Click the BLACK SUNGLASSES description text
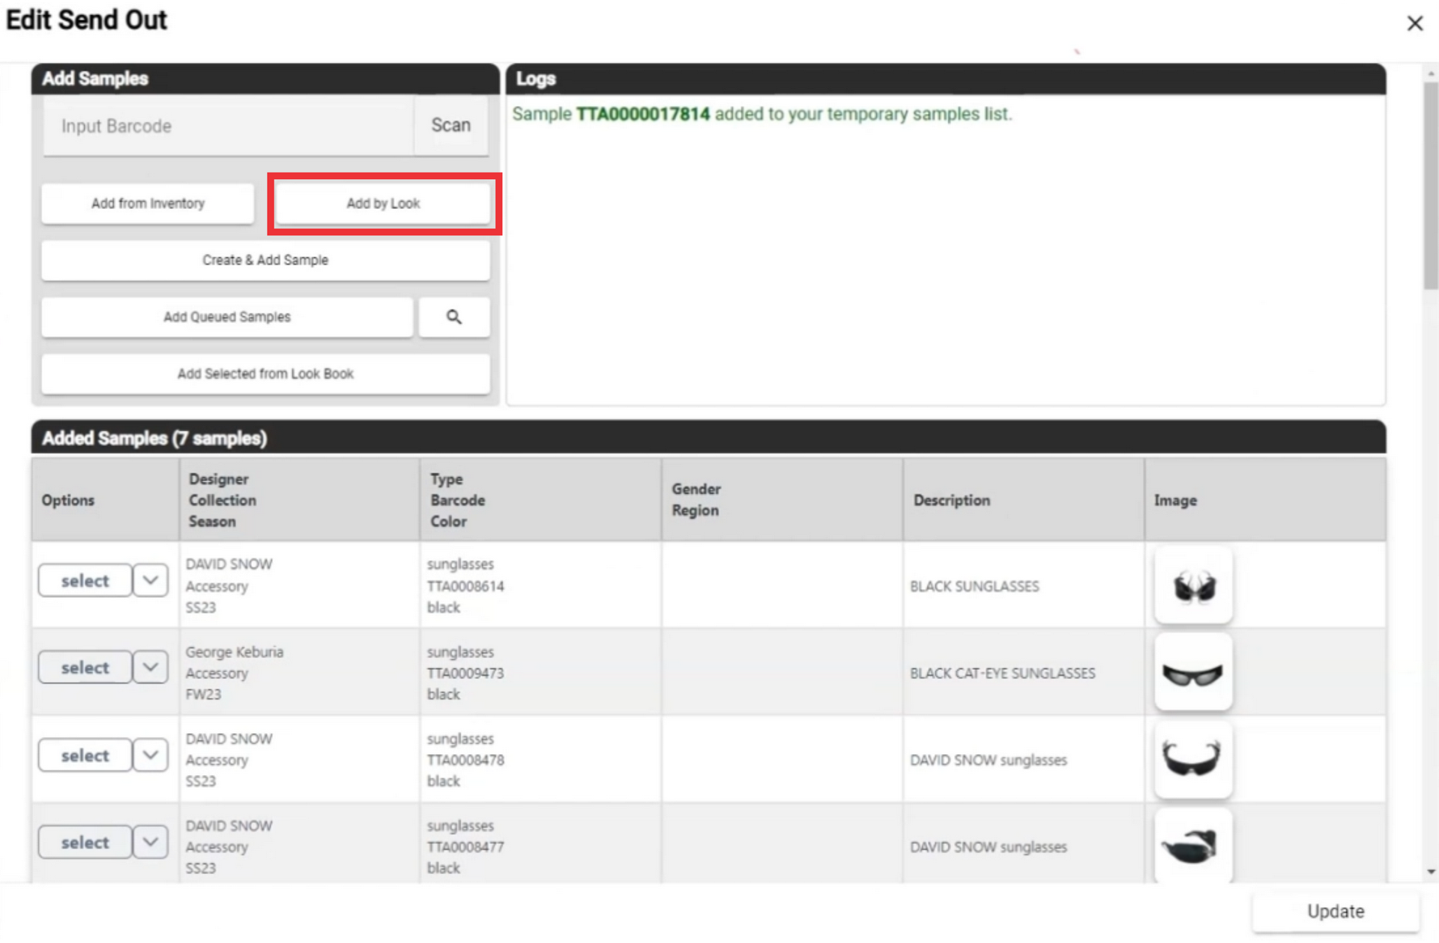Screen dimensions: 1439x943 [974, 586]
